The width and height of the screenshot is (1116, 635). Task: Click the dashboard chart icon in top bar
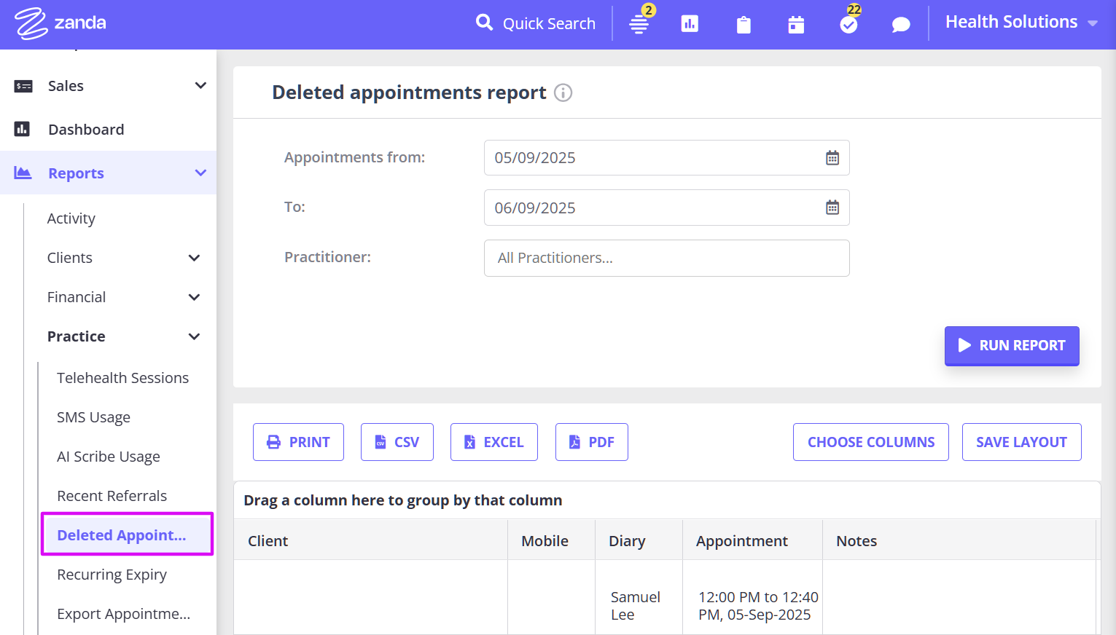[690, 24]
